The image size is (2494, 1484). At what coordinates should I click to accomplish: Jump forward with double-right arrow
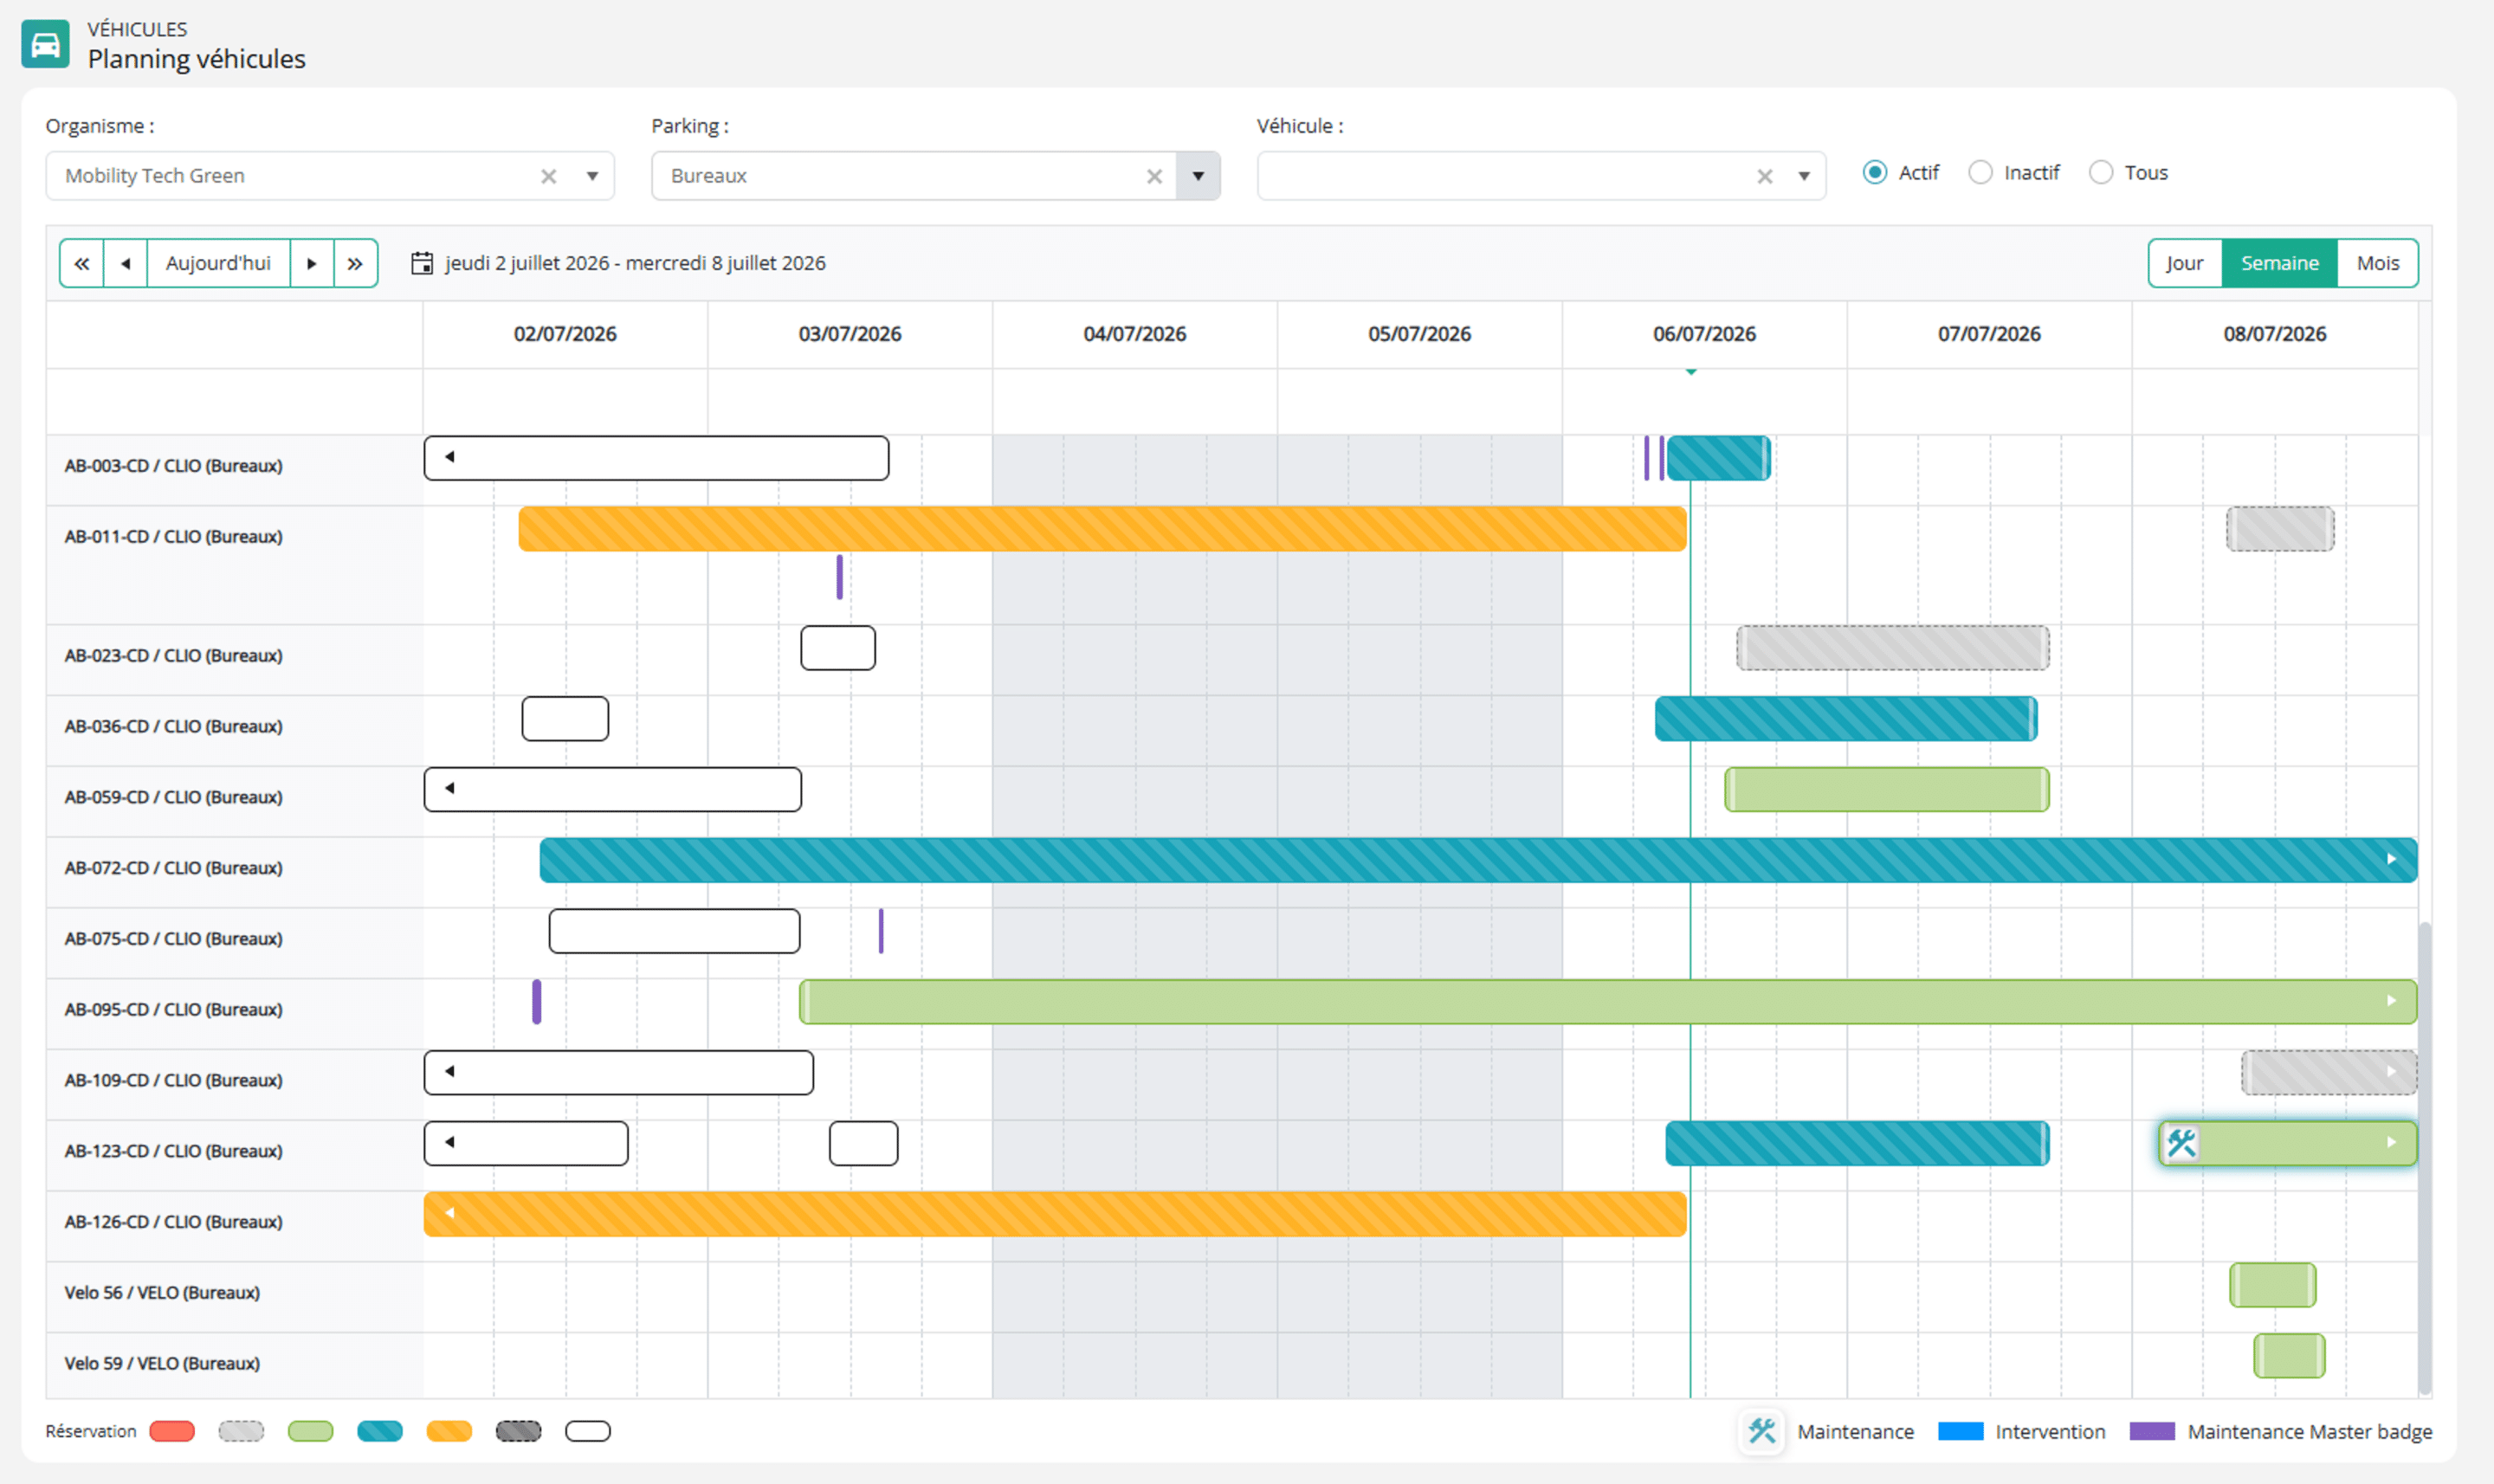355,263
